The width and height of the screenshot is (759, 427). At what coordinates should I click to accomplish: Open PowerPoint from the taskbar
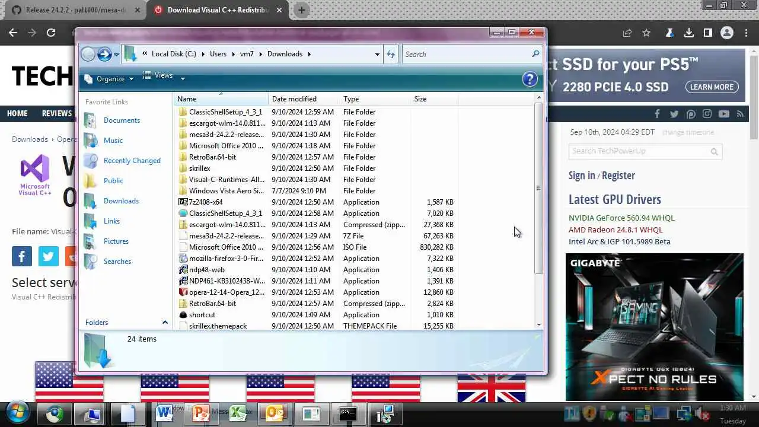[x=201, y=413]
